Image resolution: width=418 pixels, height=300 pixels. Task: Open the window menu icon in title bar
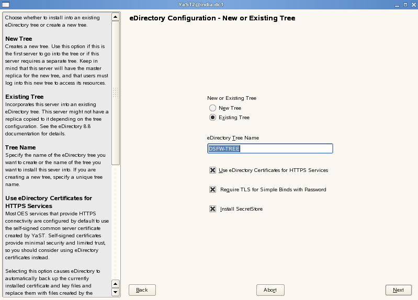pos(6,5)
